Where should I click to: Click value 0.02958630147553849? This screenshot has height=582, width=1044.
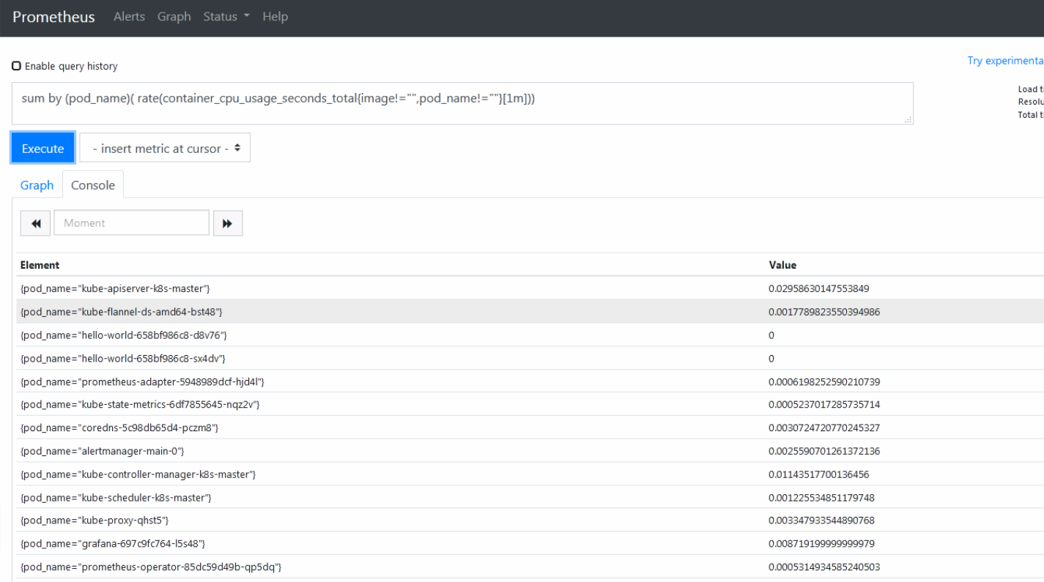point(818,288)
